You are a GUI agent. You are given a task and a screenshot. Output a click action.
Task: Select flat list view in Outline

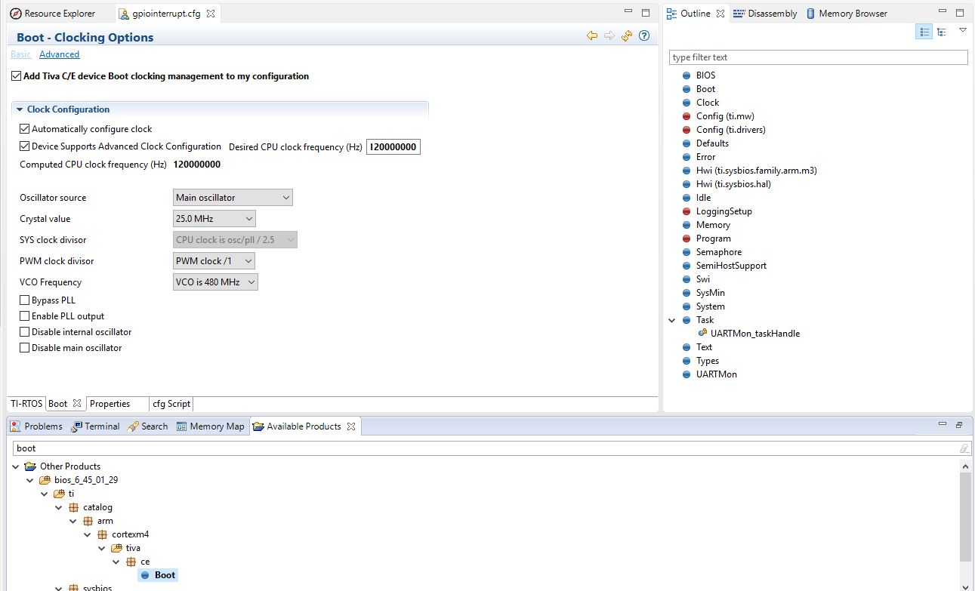tap(924, 32)
